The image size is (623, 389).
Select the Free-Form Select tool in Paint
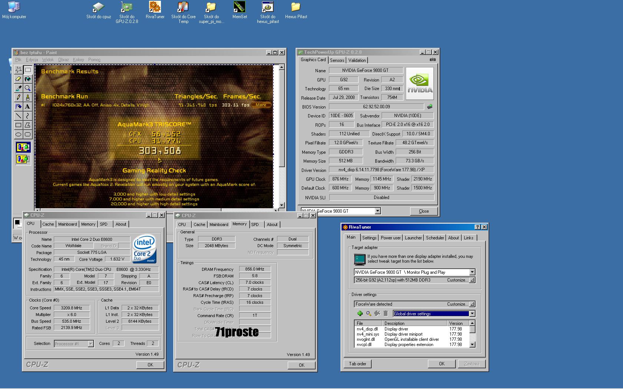(x=18, y=70)
